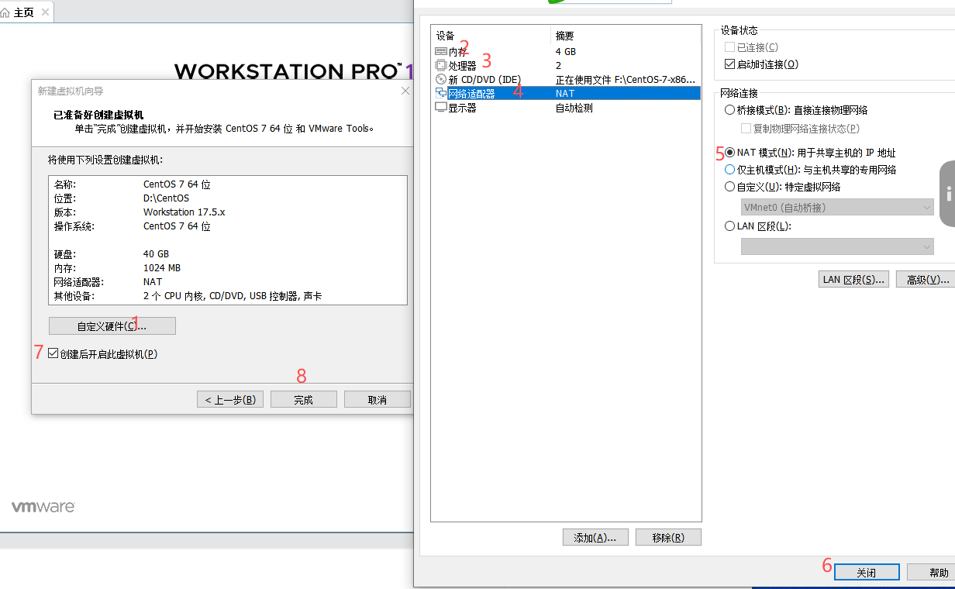Close the 新建虚拟机向导 wizard dialog
This screenshot has height=589, width=955.
pos(405,91)
